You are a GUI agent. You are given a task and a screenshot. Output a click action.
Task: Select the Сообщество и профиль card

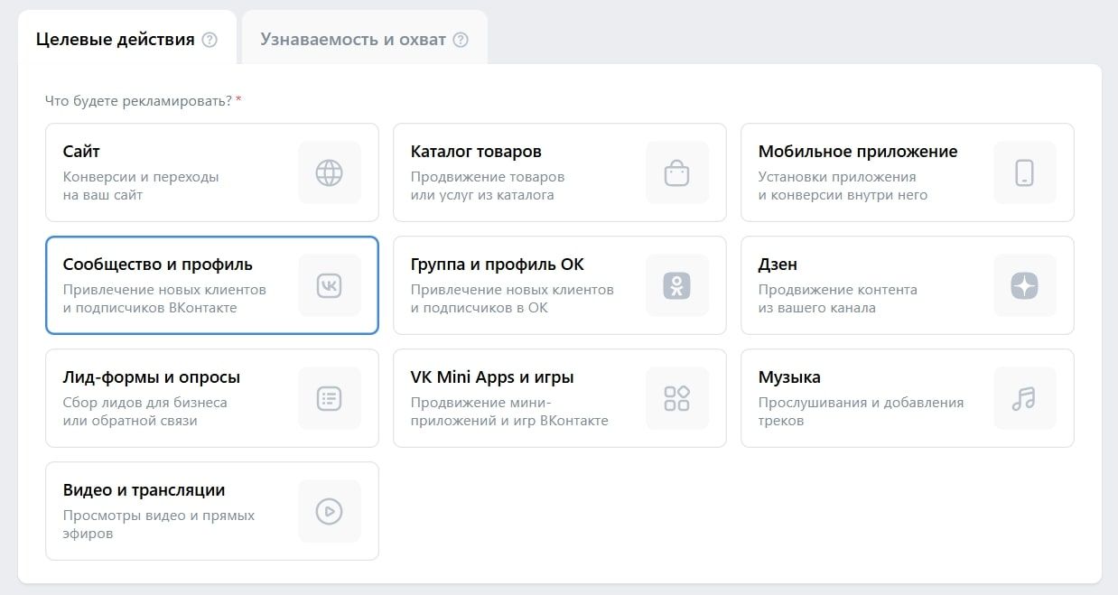[x=212, y=285]
